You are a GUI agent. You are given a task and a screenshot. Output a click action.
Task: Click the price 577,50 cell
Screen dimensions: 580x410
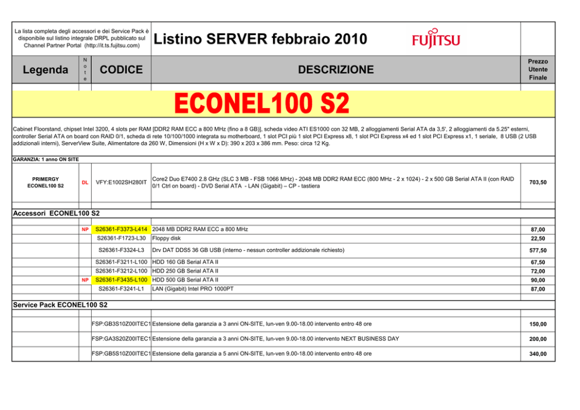pos(537,251)
